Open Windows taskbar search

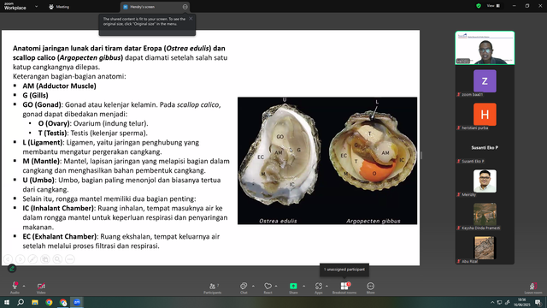pyautogui.click(x=21, y=302)
